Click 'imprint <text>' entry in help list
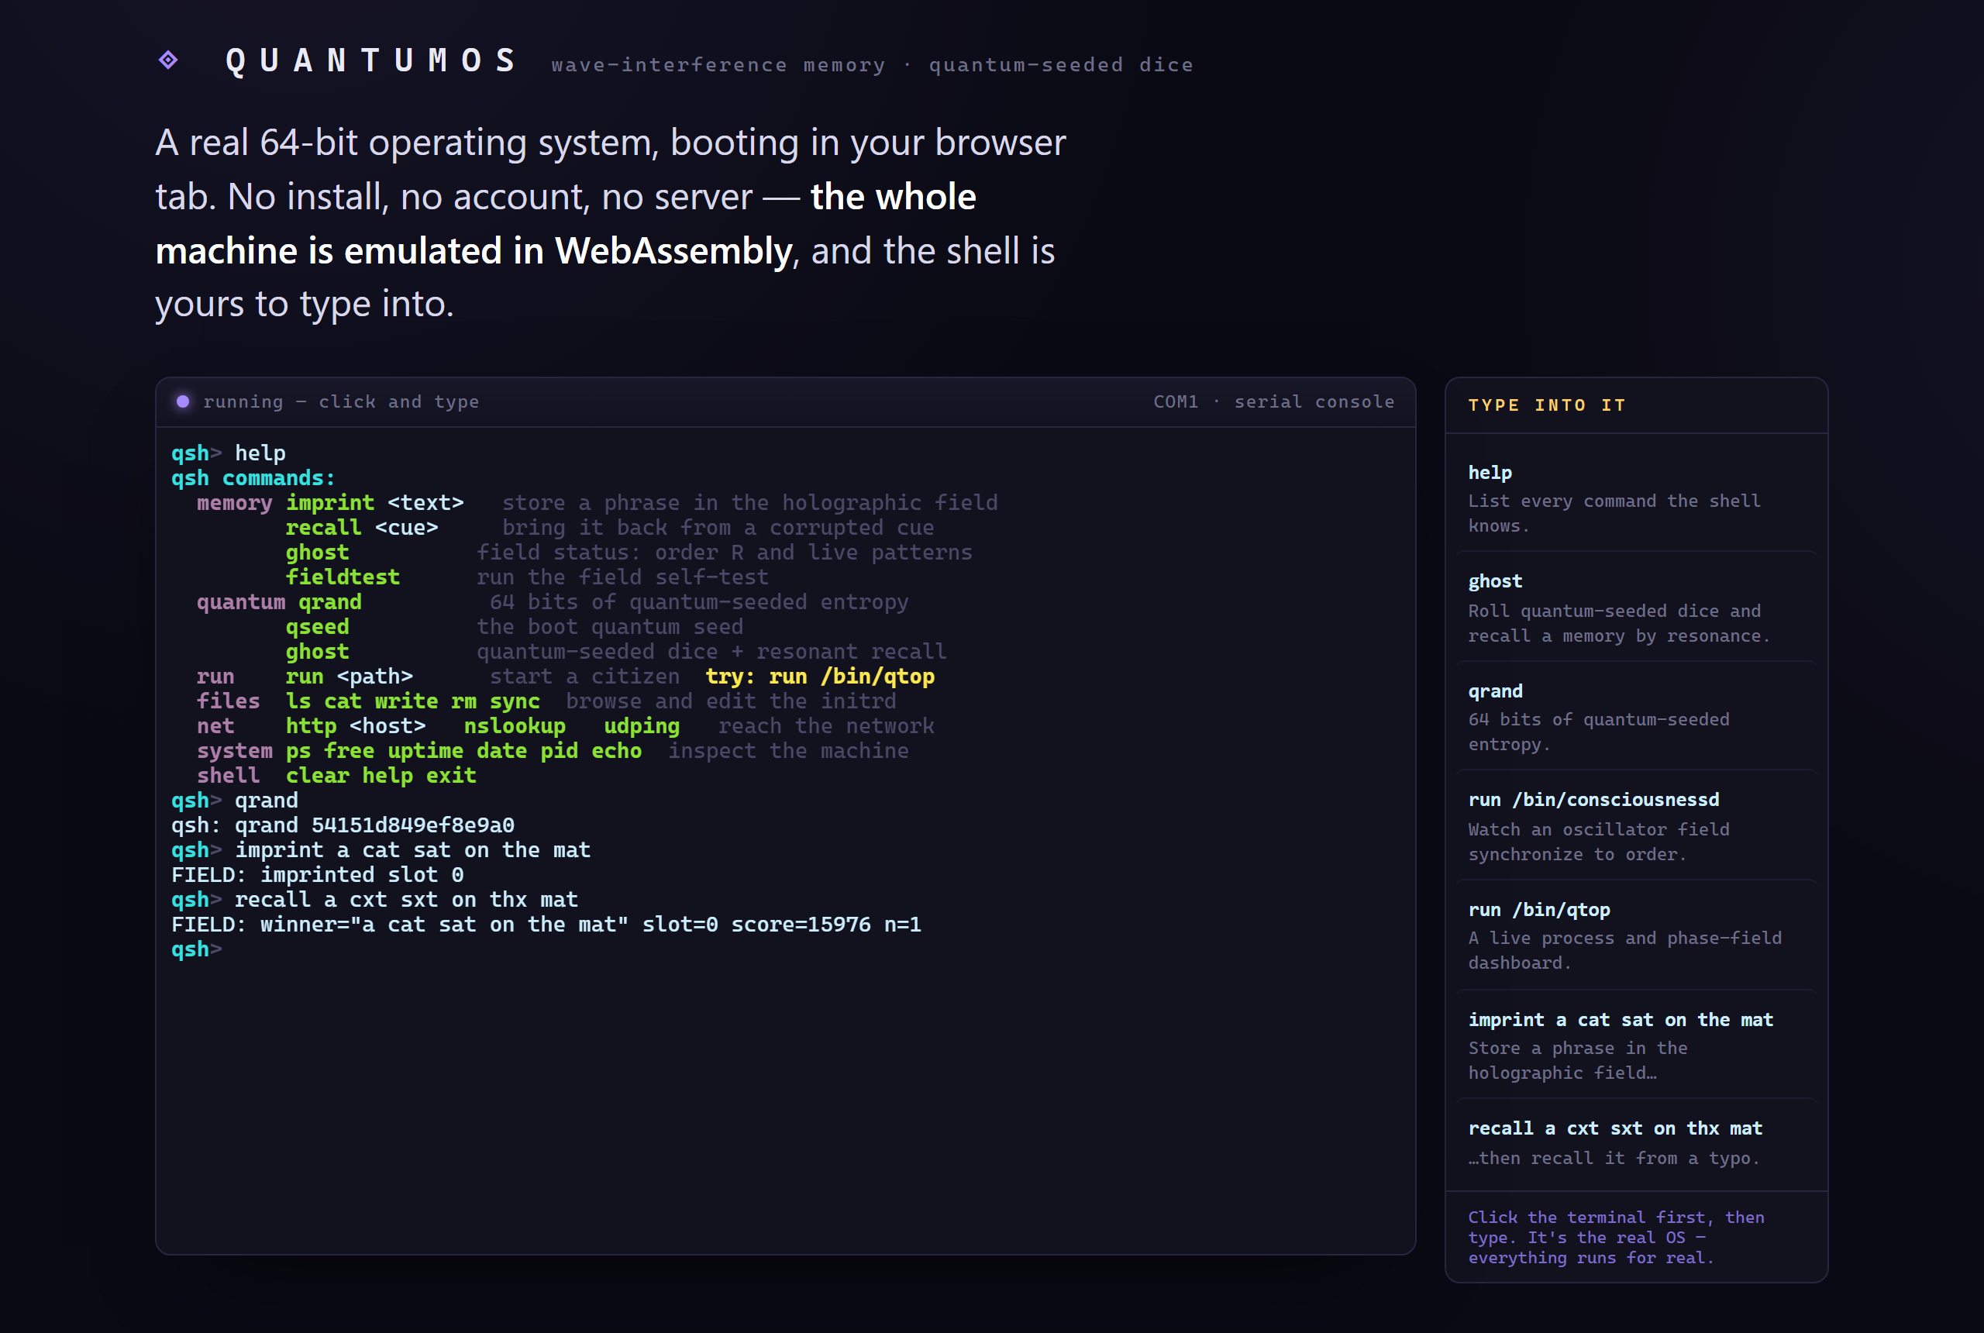The width and height of the screenshot is (1984, 1333). (x=374, y=502)
